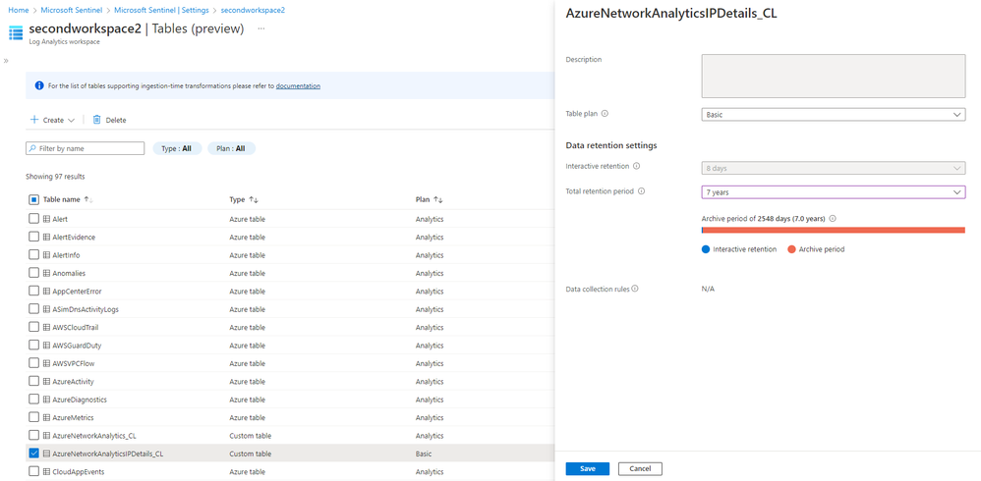Click the Log Analytics workspace icon beside secondworkspace2
The height and width of the screenshot is (481, 981).
(16, 33)
